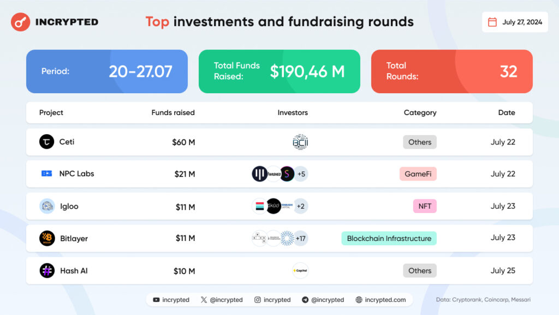
Task: Click the YouTube icon in the footer
Action: pyautogui.click(x=157, y=300)
